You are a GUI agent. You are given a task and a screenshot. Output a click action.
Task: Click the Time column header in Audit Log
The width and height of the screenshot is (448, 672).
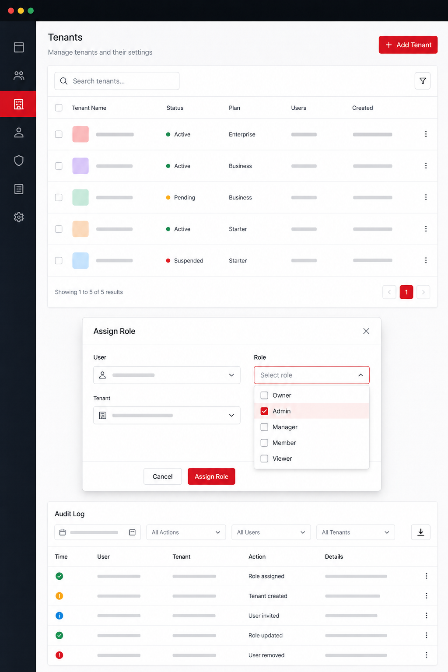[61, 556]
